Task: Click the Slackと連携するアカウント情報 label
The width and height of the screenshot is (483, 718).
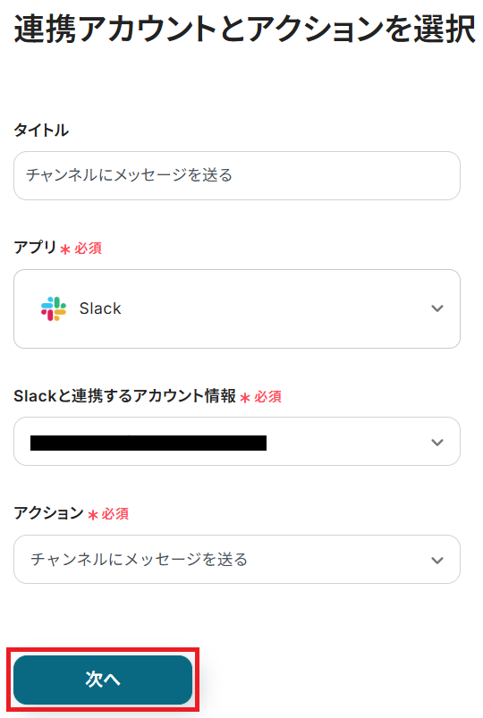Action: coord(125,395)
